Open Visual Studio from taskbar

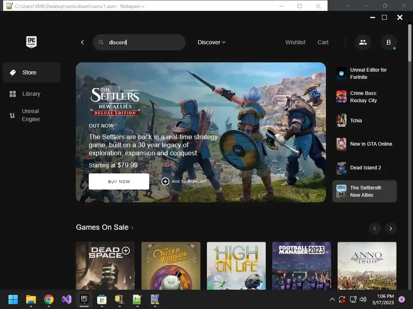(67, 299)
